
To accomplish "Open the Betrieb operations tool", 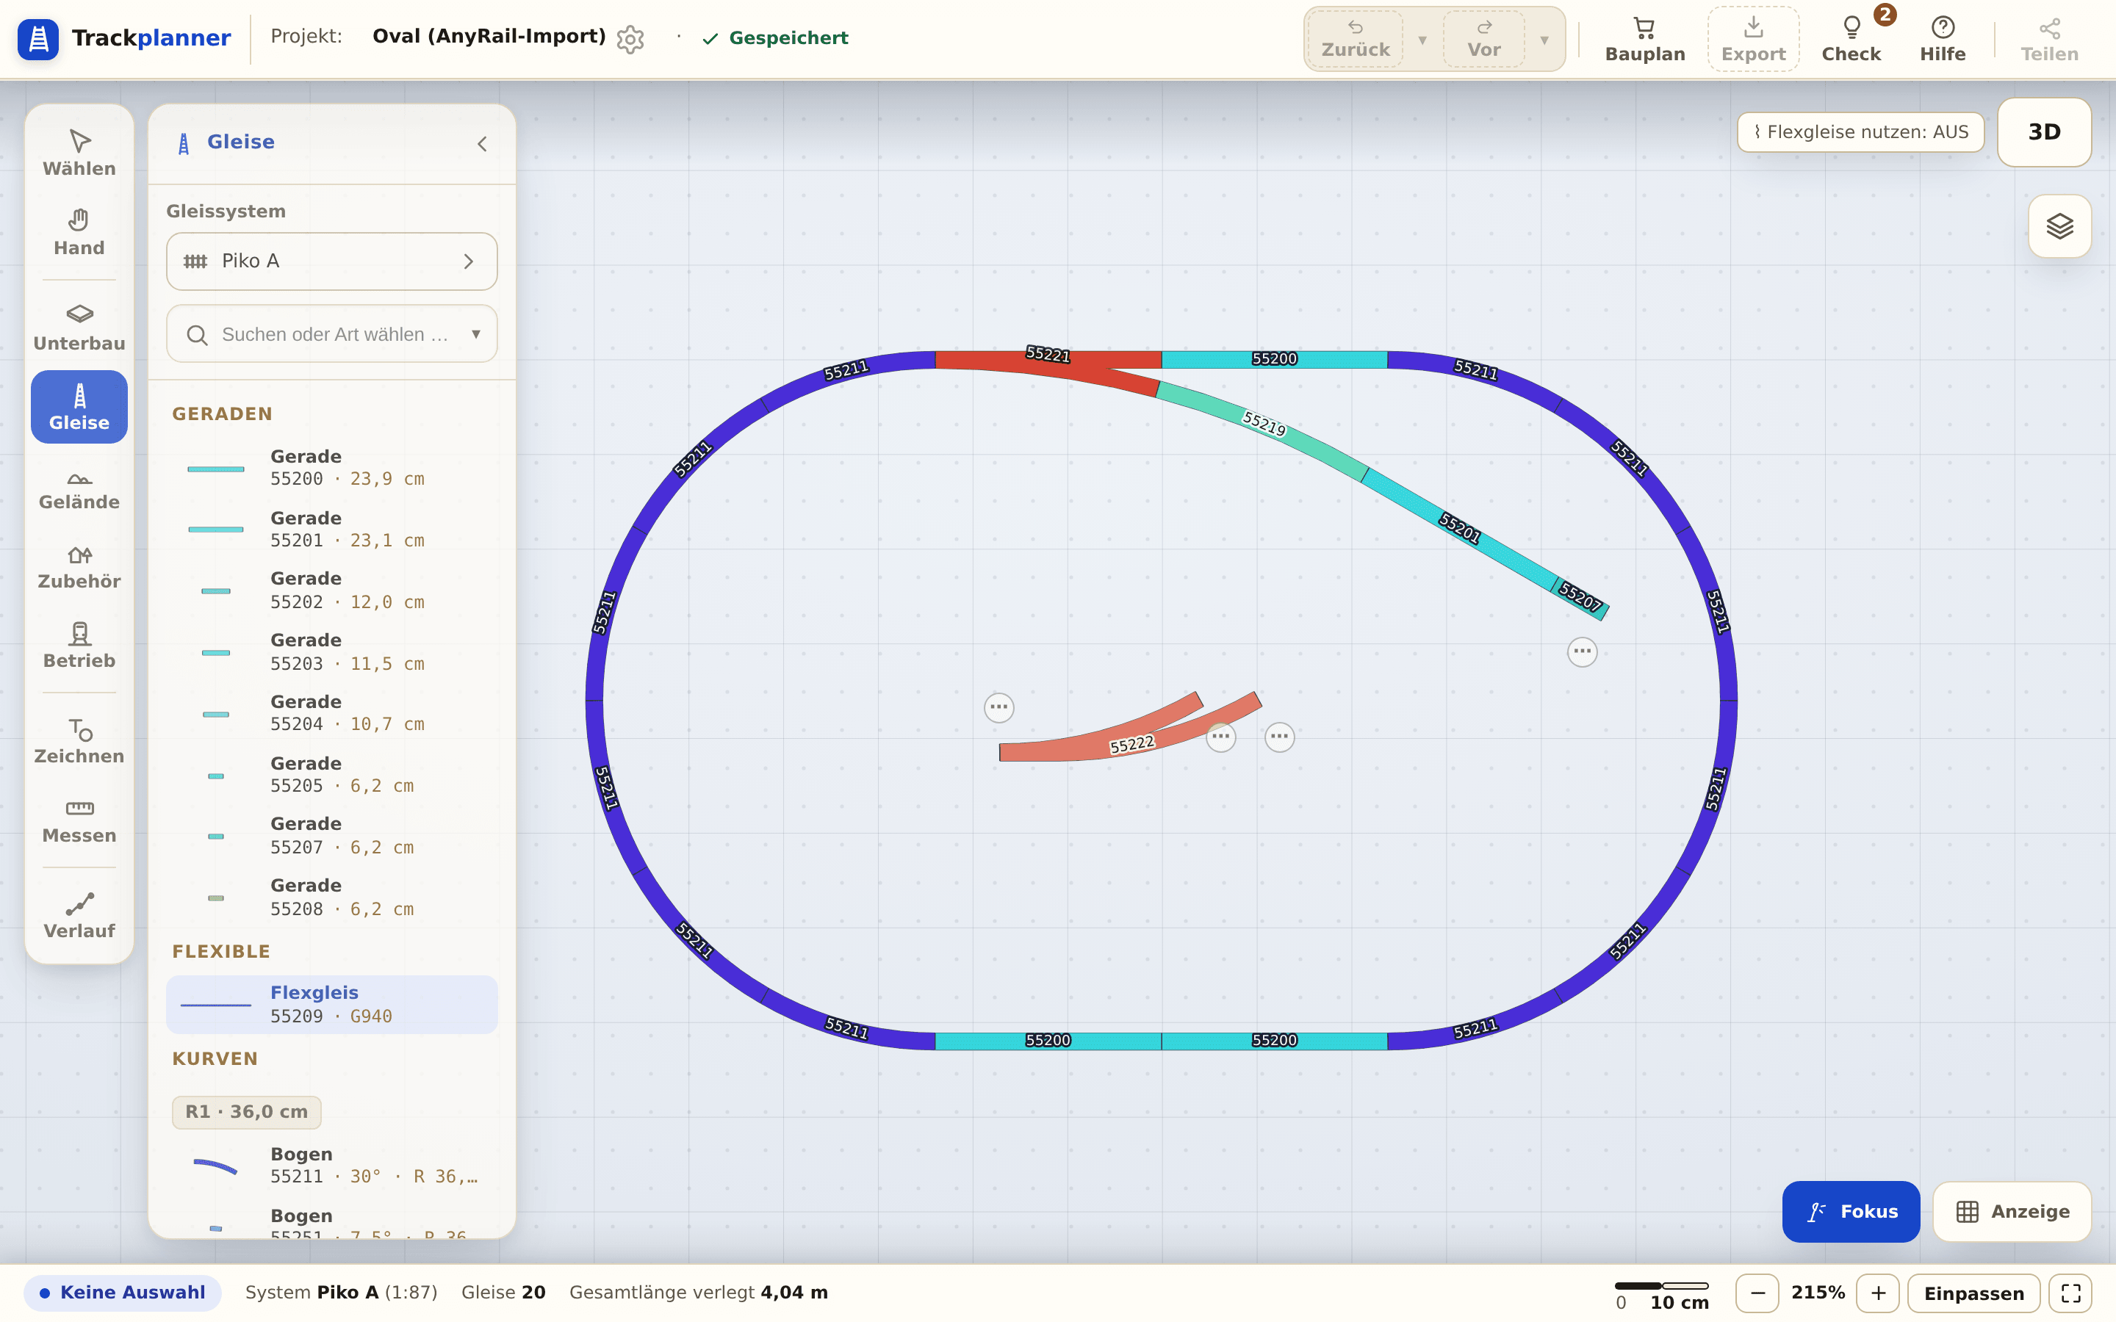I will point(79,646).
